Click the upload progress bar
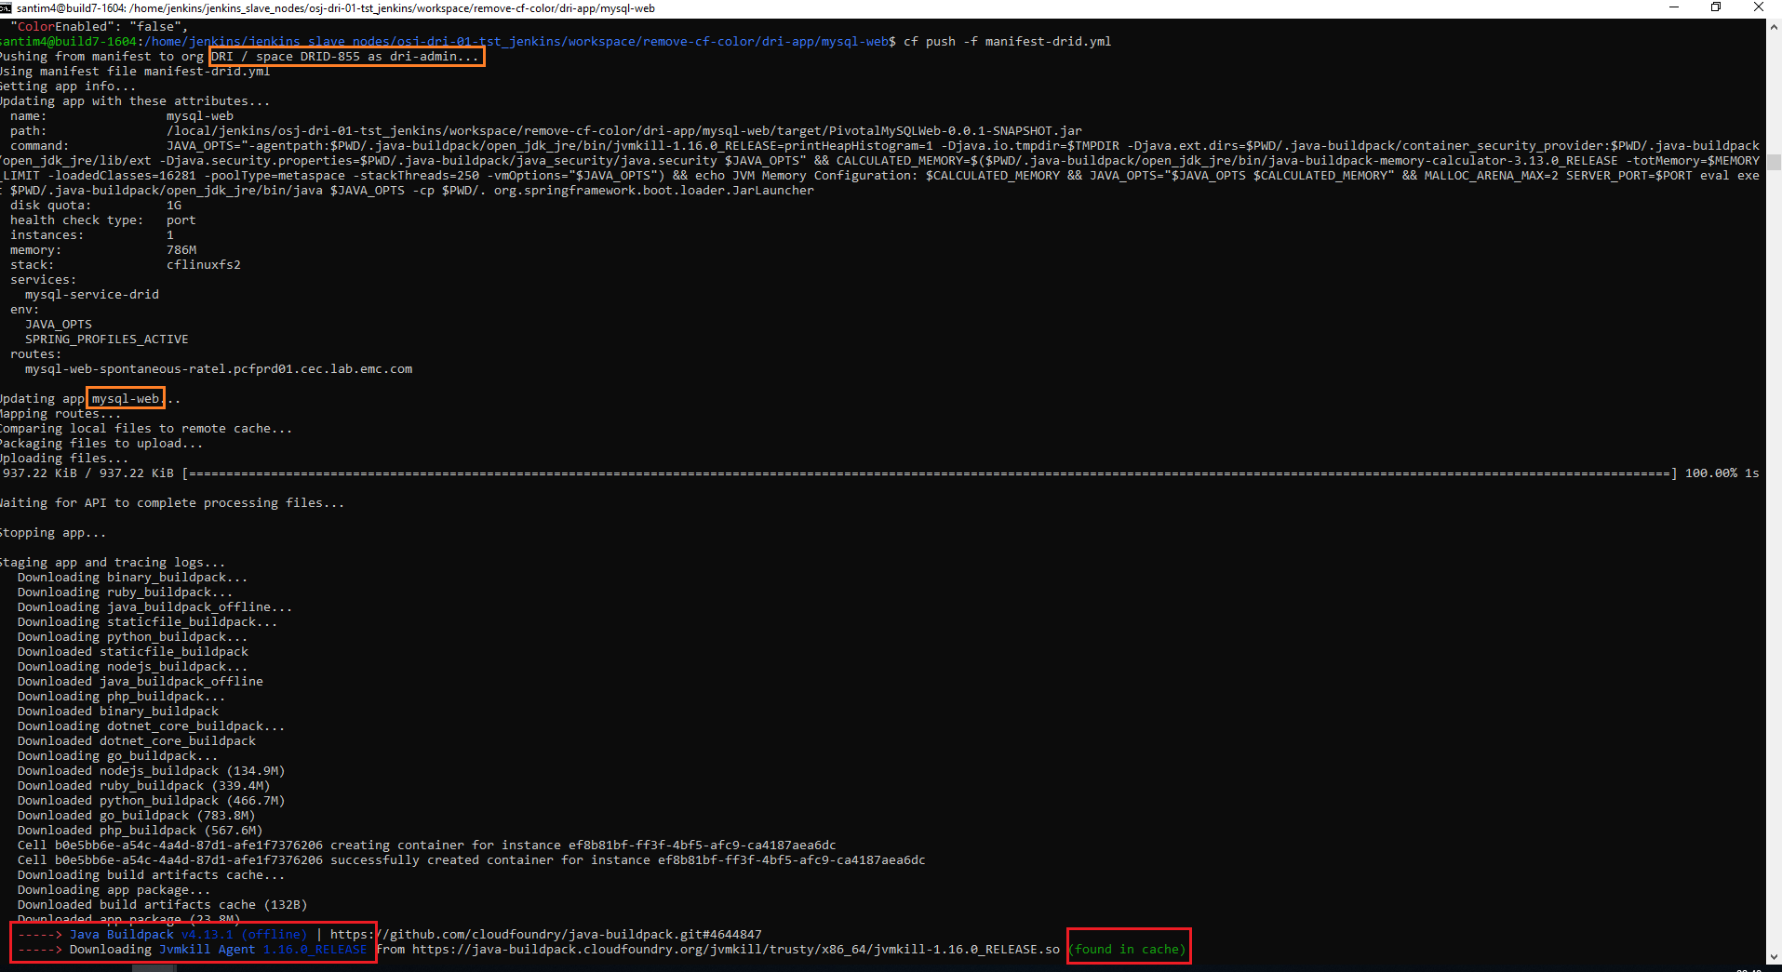The height and width of the screenshot is (972, 1782). (930, 473)
